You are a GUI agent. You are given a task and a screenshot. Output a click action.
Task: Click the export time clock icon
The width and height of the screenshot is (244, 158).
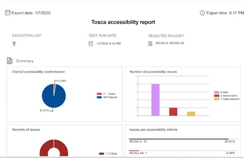(x=202, y=13)
